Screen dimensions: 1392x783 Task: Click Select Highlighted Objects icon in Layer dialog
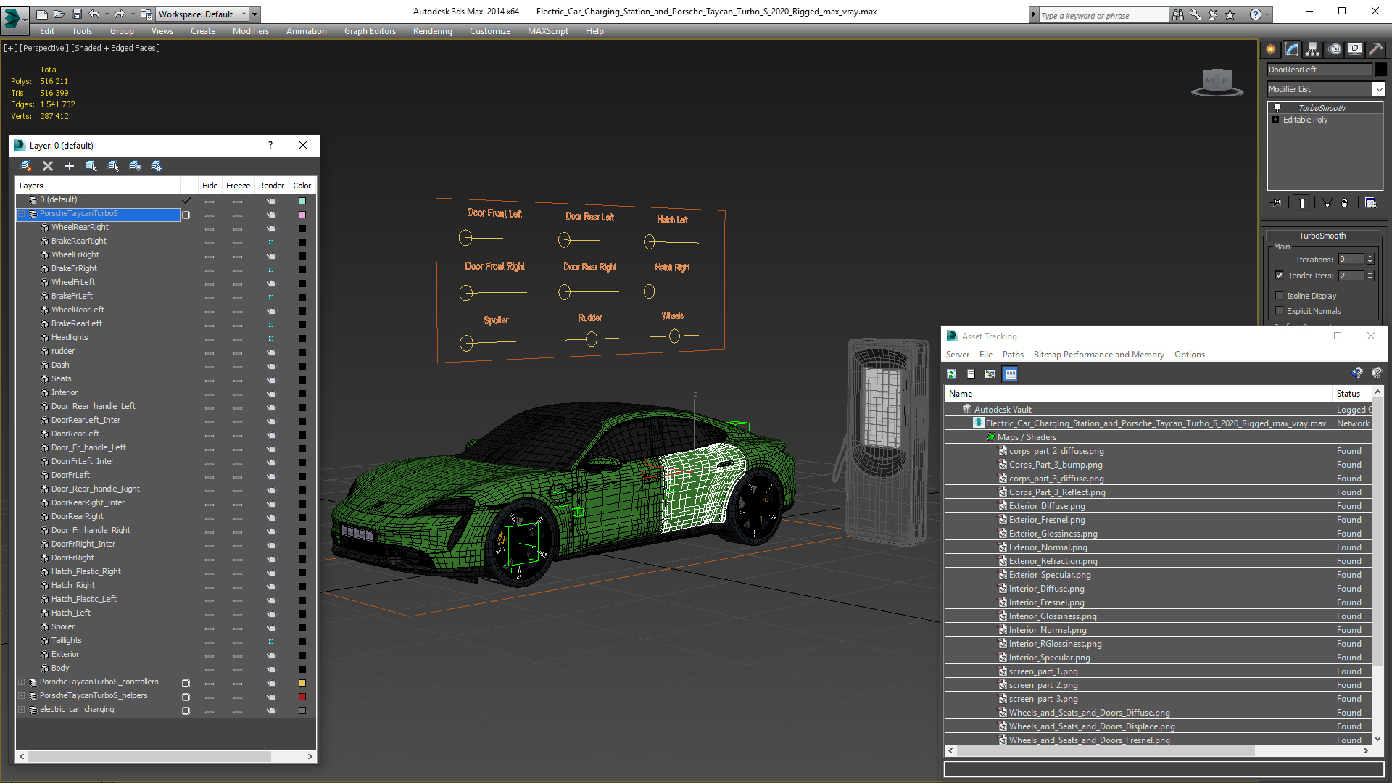91,166
